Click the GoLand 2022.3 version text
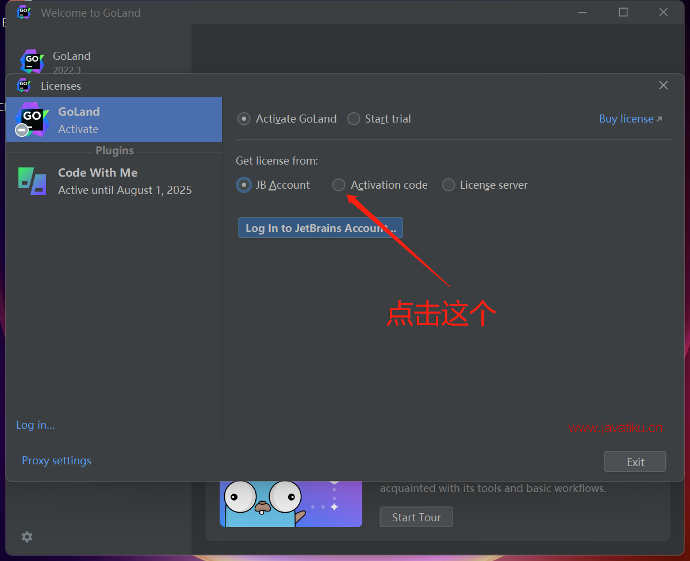The image size is (690, 561). click(x=67, y=70)
